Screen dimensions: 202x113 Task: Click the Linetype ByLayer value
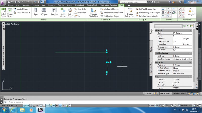[x=182, y=39]
